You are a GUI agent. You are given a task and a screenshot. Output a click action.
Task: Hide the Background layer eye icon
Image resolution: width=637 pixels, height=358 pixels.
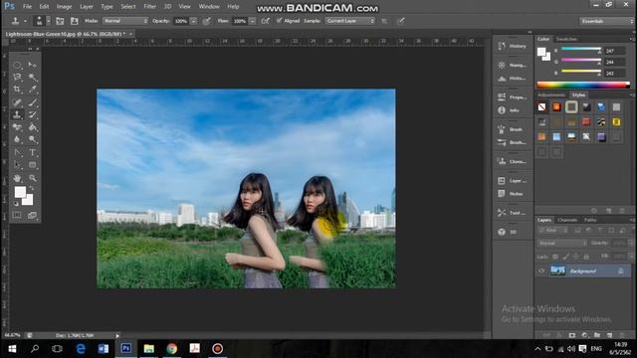(x=541, y=270)
